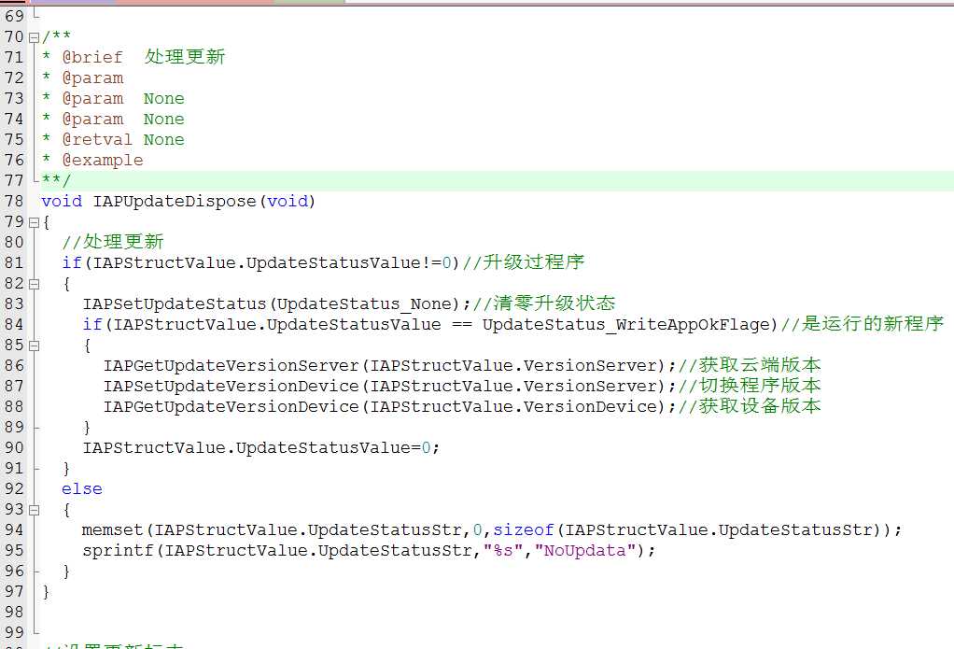This screenshot has height=649, width=954.
Task: Place the cursor on IAPSetUpdateStatus call
Action: pyautogui.click(x=174, y=303)
